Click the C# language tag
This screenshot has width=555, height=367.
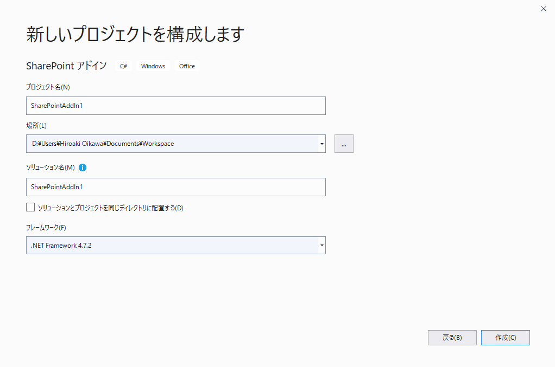(x=124, y=66)
